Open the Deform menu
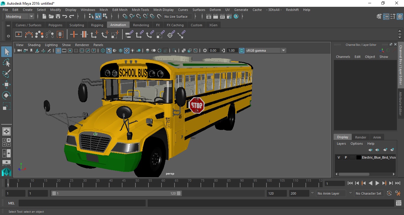 click(x=215, y=10)
